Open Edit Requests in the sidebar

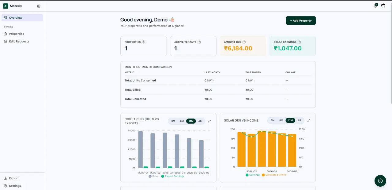[x=19, y=42]
